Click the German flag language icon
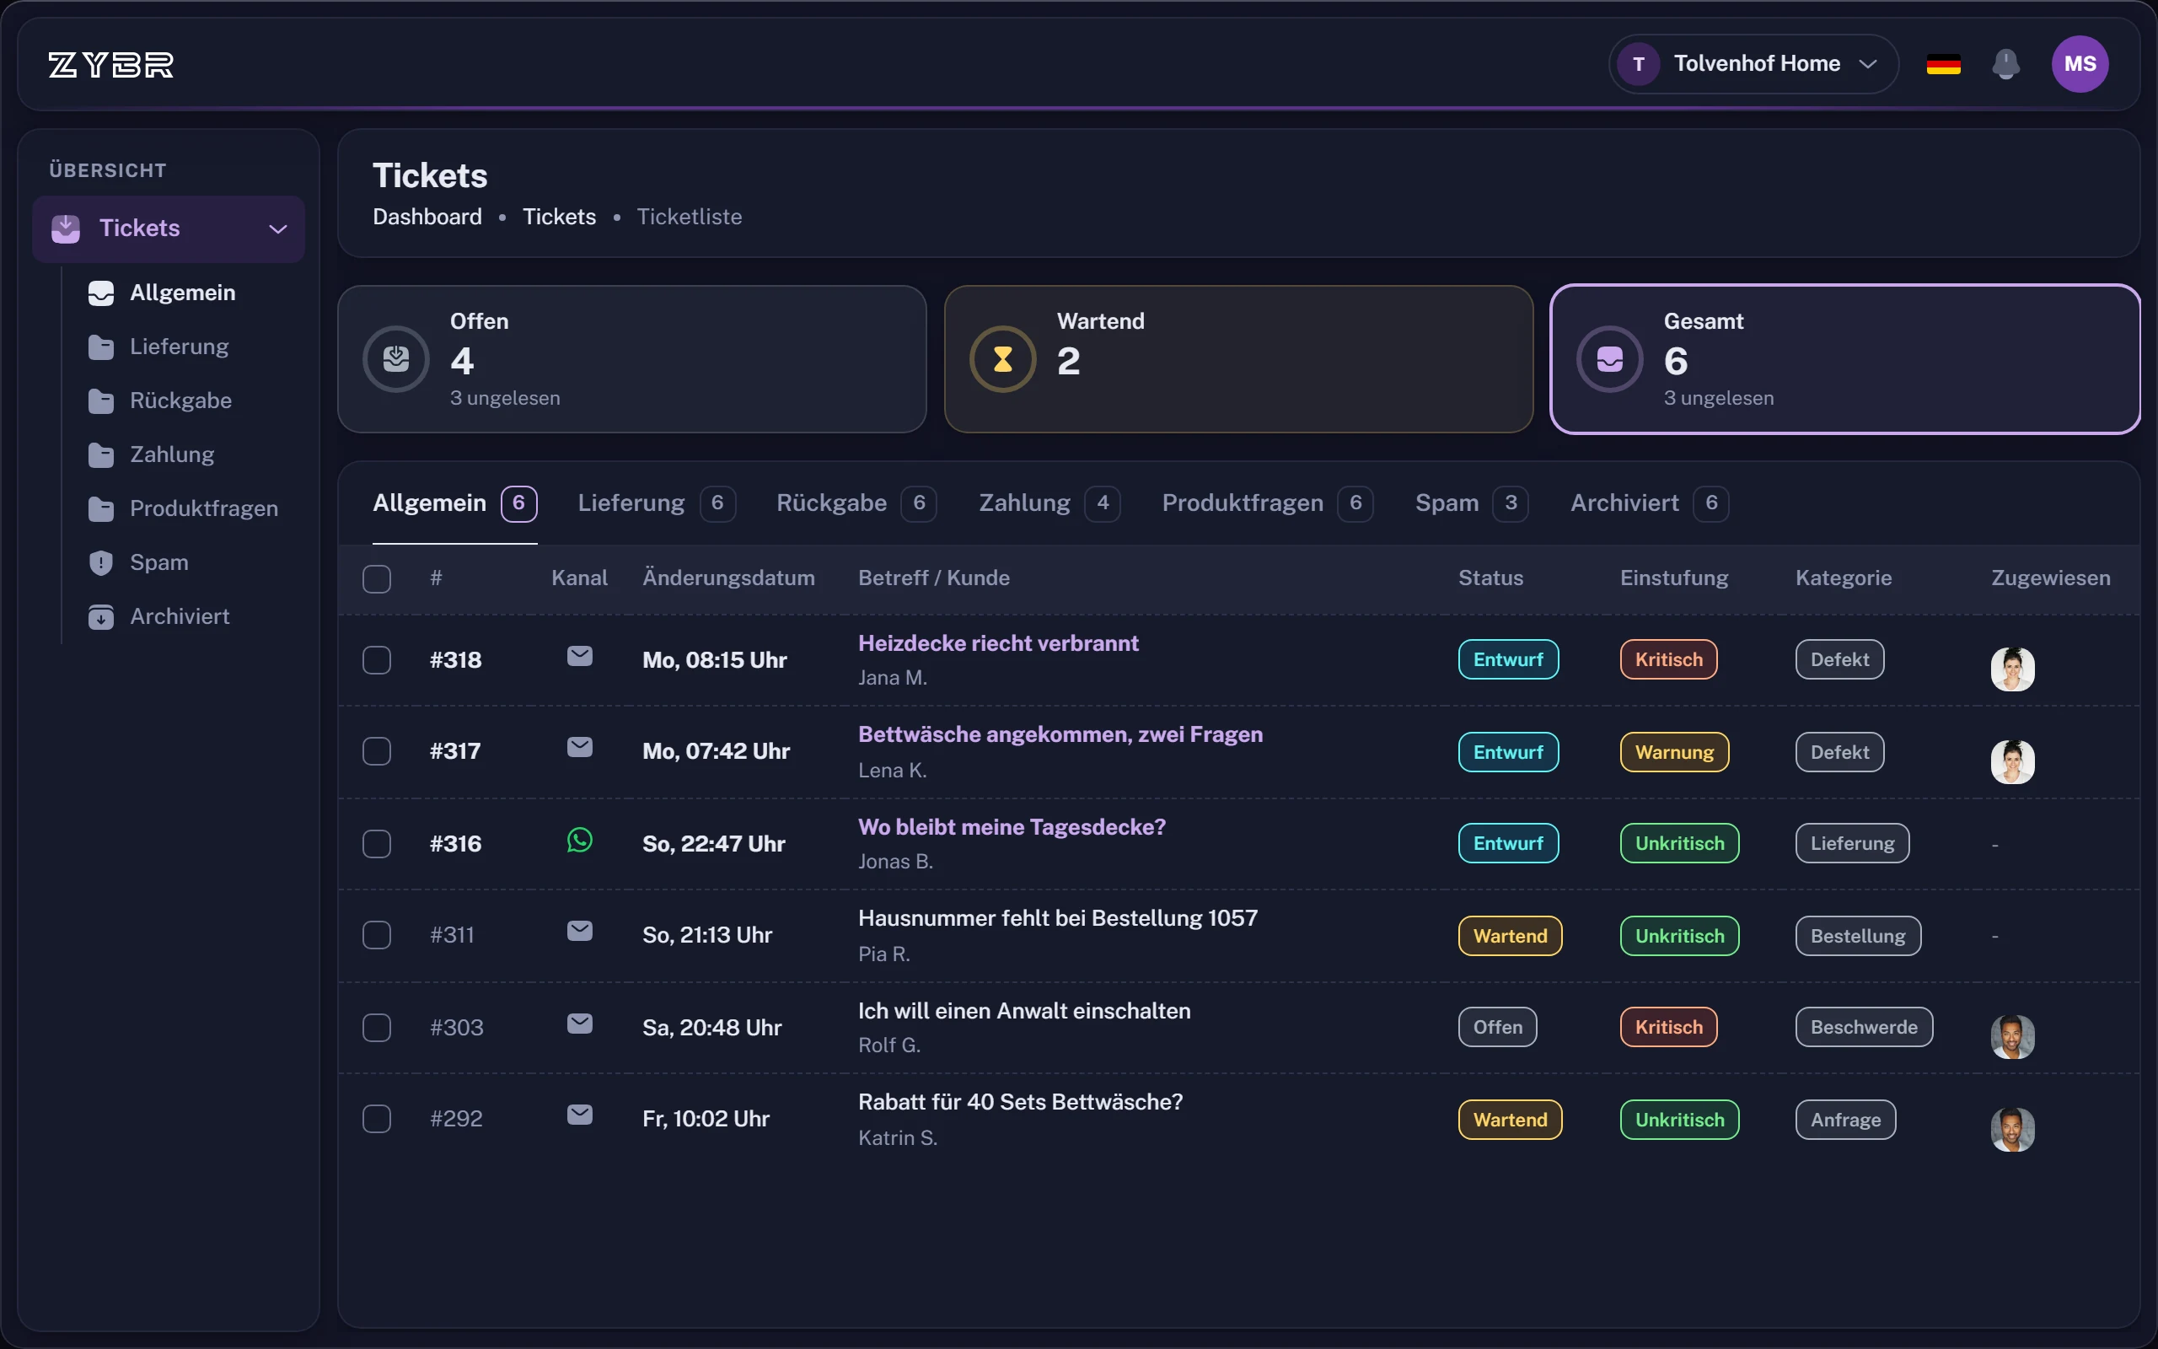 point(1943,64)
